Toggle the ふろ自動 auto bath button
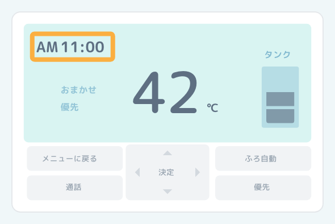The width and height of the screenshot is (335, 224). [263, 159]
